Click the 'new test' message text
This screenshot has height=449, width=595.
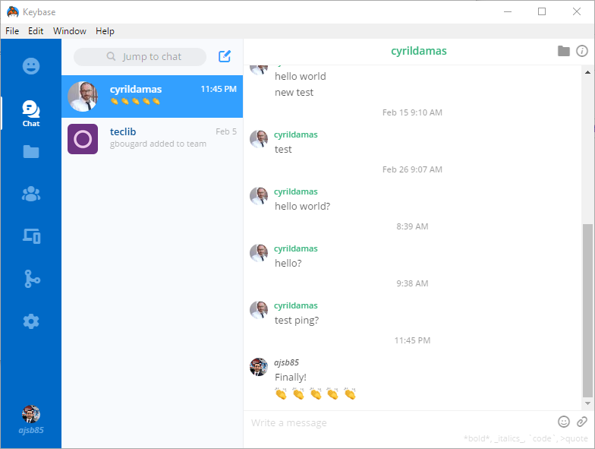[x=294, y=93]
